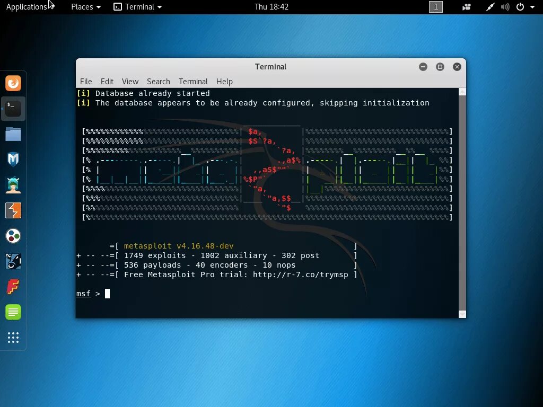The height and width of the screenshot is (407, 543).
Task: Click the terminal scrollbar up arrow
Action: click(462, 92)
